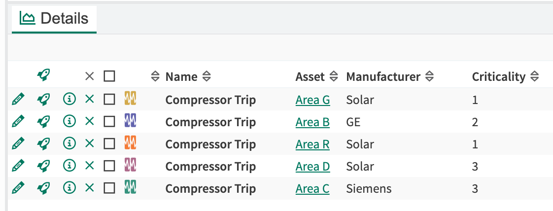This screenshot has width=553, height=211.
Task: Click the orange signal color swatch for Area R
Action: (x=131, y=142)
